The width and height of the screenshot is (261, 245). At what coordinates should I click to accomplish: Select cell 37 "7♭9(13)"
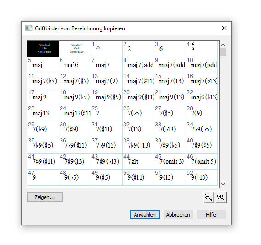107,145
